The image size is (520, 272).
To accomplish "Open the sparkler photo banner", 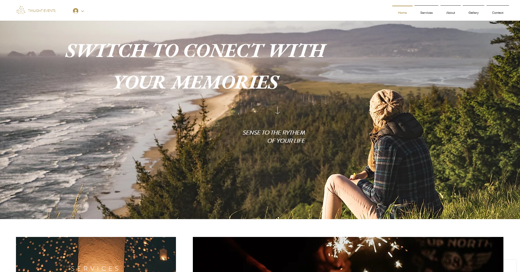I will pyautogui.click(x=348, y=254).
